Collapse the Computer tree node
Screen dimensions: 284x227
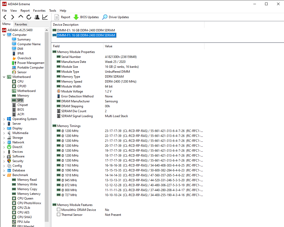click(4, 35)
